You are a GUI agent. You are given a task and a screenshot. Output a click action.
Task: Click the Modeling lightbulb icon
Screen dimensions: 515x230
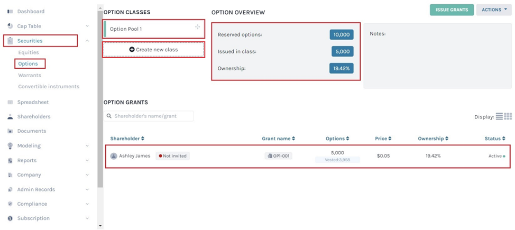coord(10,145)
